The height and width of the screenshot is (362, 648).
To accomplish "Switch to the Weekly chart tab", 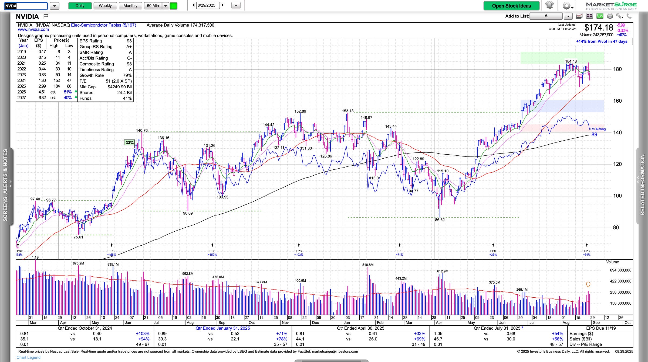I will [105, 6].
